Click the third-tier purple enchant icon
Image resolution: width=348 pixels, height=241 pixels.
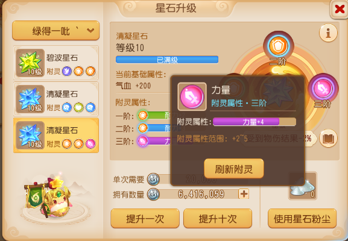pos(143,141)
